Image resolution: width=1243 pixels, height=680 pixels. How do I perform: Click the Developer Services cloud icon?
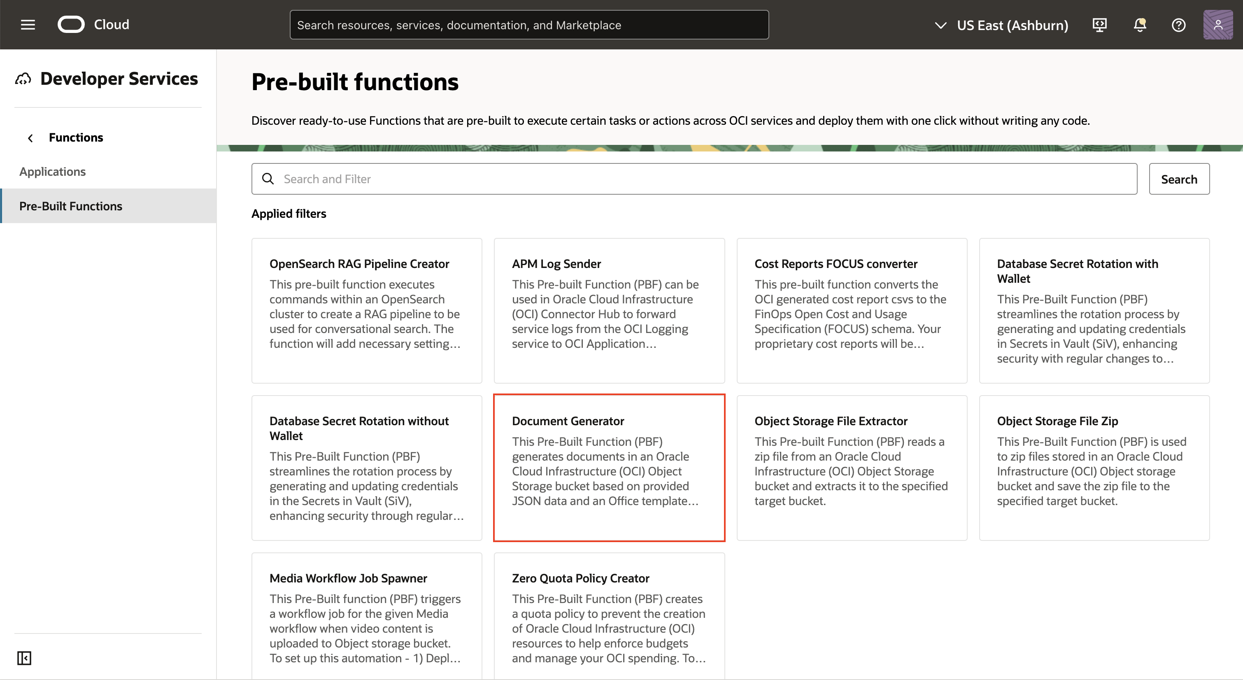pos(23,79)
